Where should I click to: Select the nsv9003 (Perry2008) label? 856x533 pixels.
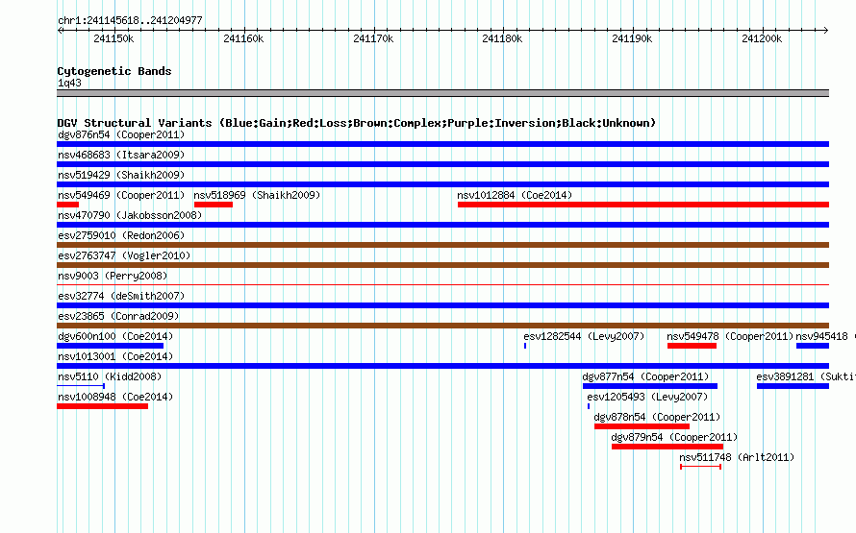113,276
